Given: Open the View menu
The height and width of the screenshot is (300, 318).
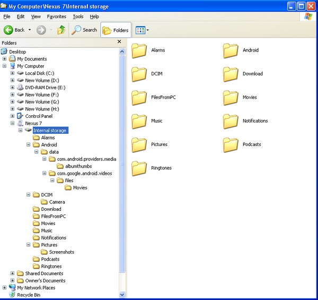Looking at the screenshot, I should coord(36,16).
